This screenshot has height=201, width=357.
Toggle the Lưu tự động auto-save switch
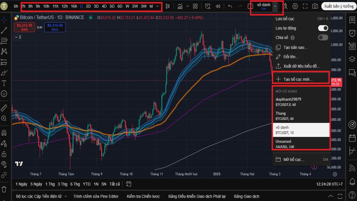[323, 28]
